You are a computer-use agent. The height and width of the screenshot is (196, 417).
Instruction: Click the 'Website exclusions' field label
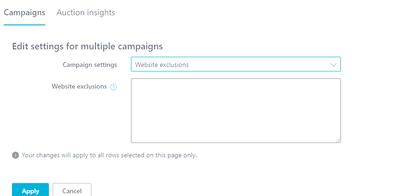click(79, 86)
